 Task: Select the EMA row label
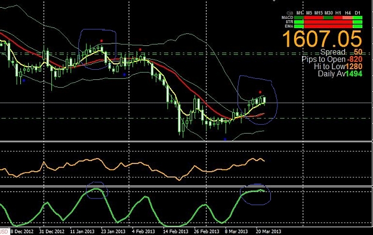point(289,26)
